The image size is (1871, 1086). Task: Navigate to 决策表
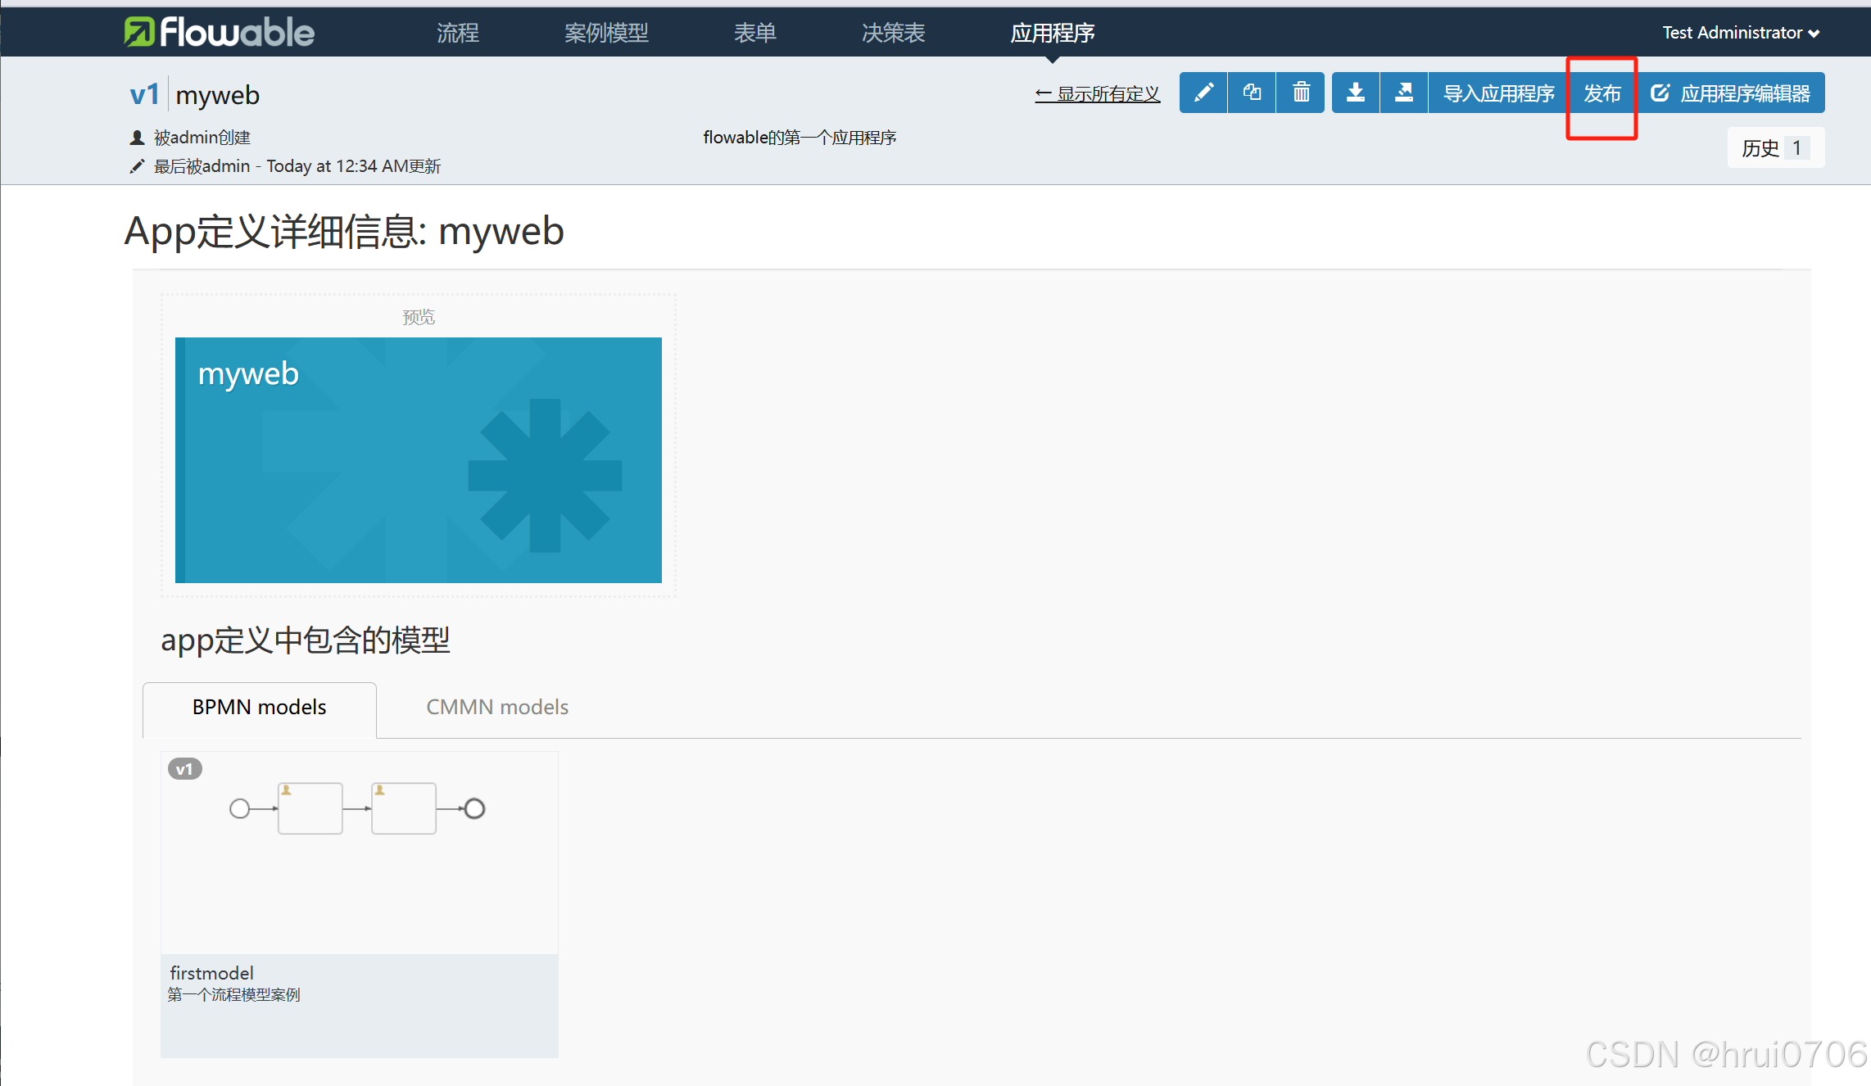(x=892, y=33)
